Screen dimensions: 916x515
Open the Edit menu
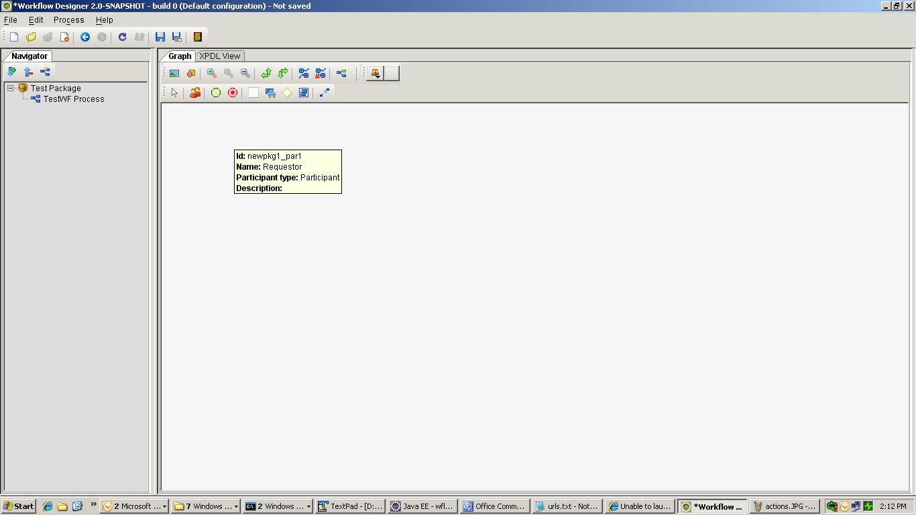coord(36,20)
